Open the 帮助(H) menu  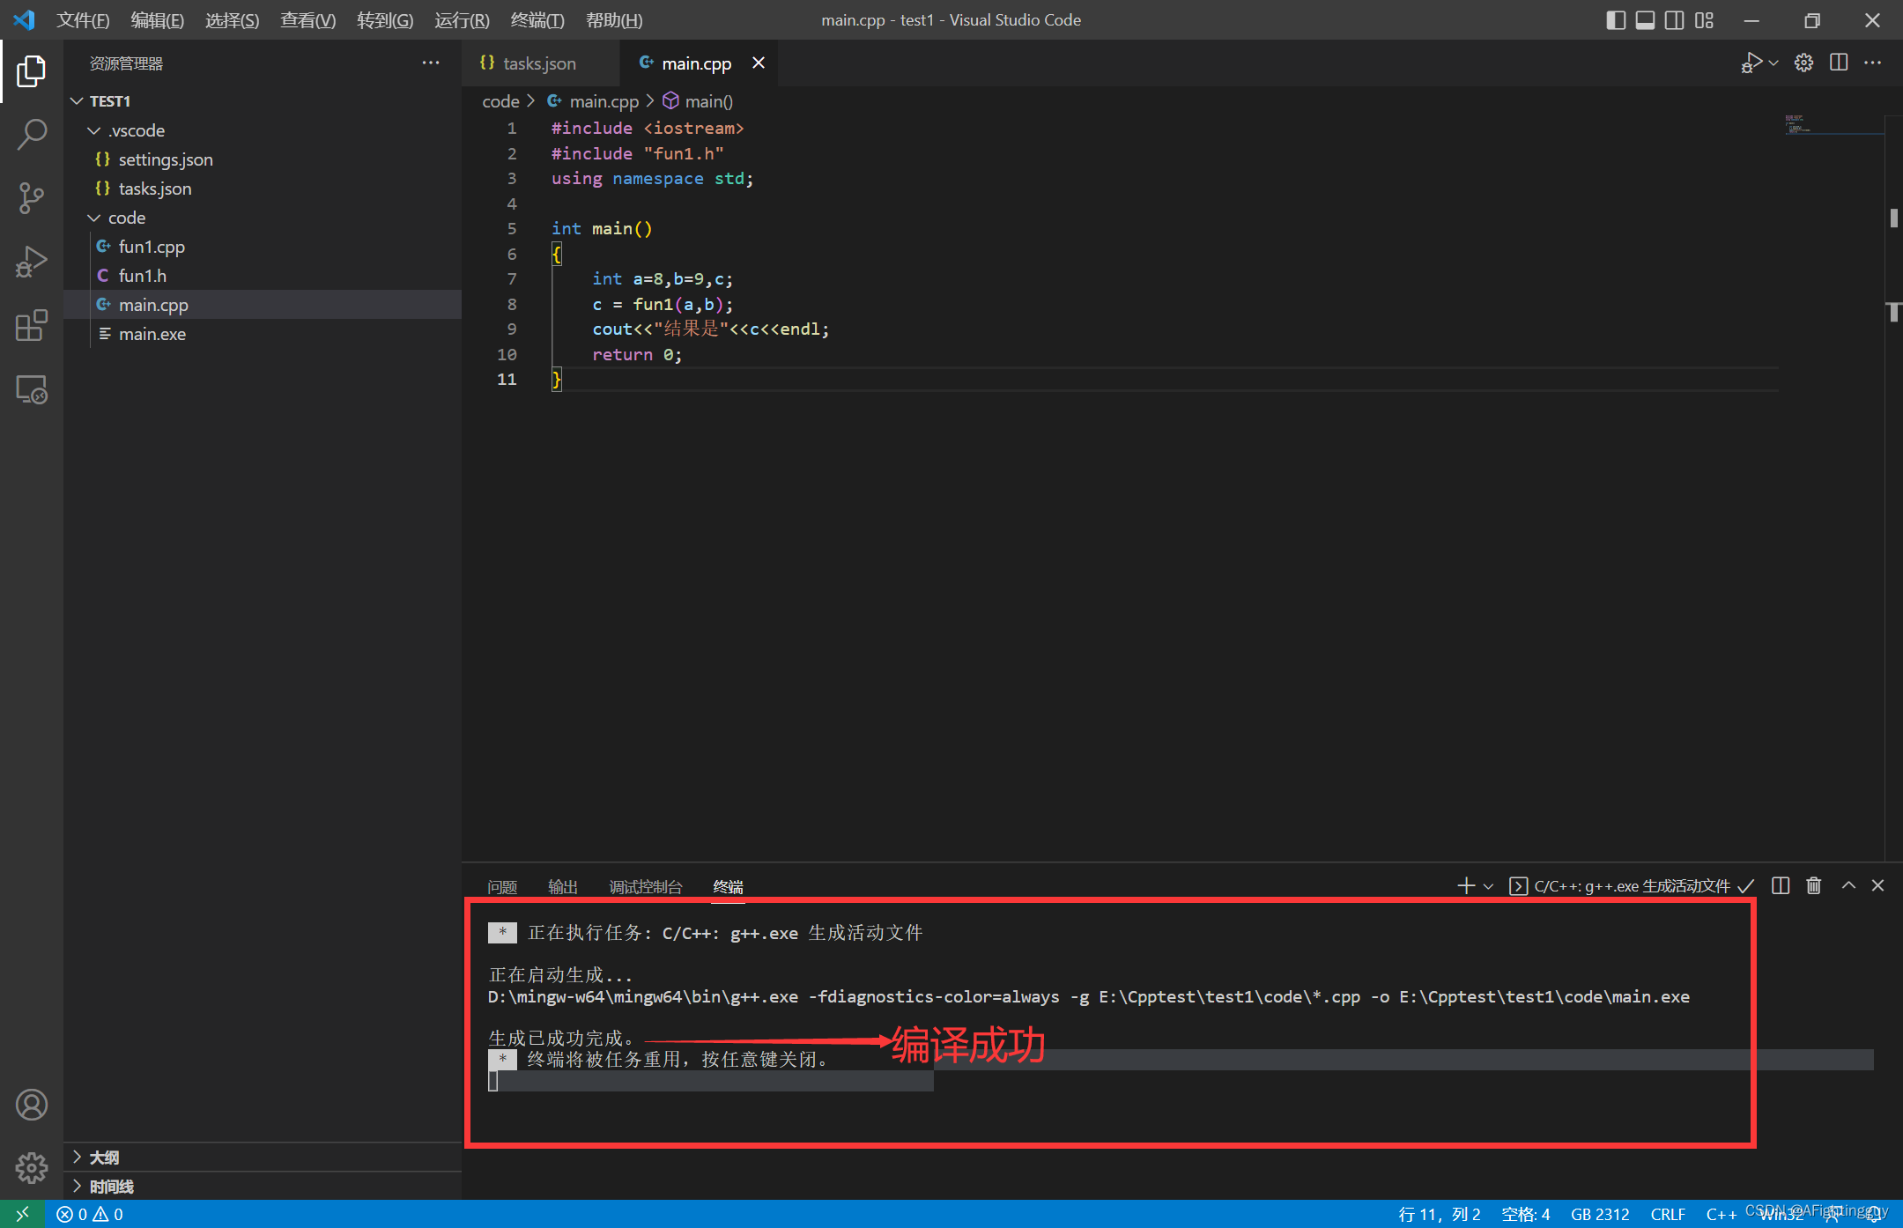[x=614, y=19]
